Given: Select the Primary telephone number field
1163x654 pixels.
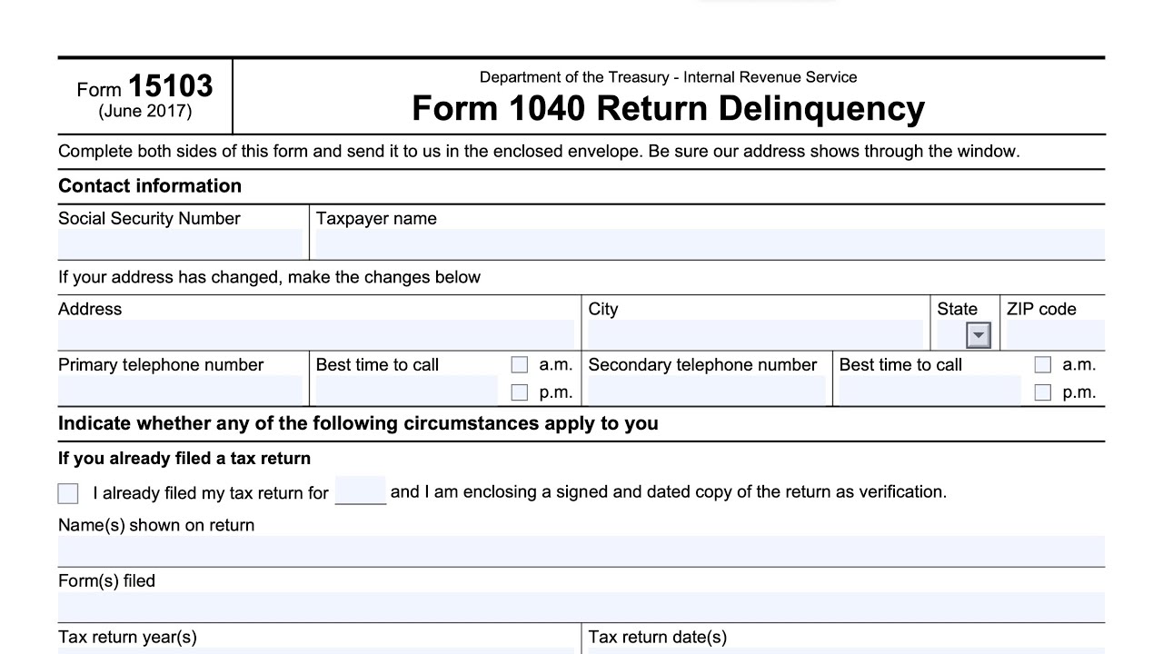Looking at the screenshot, I should 180,390.
